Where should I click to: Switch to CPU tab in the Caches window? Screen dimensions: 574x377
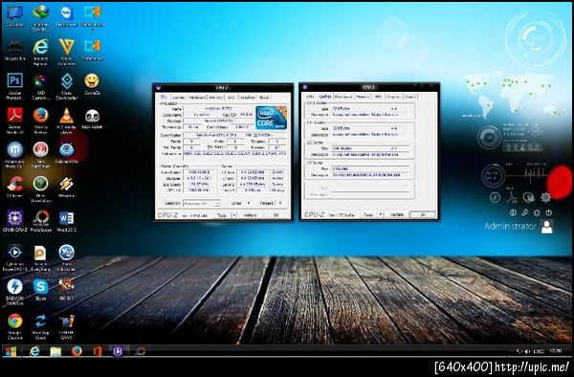click(310, 97)
